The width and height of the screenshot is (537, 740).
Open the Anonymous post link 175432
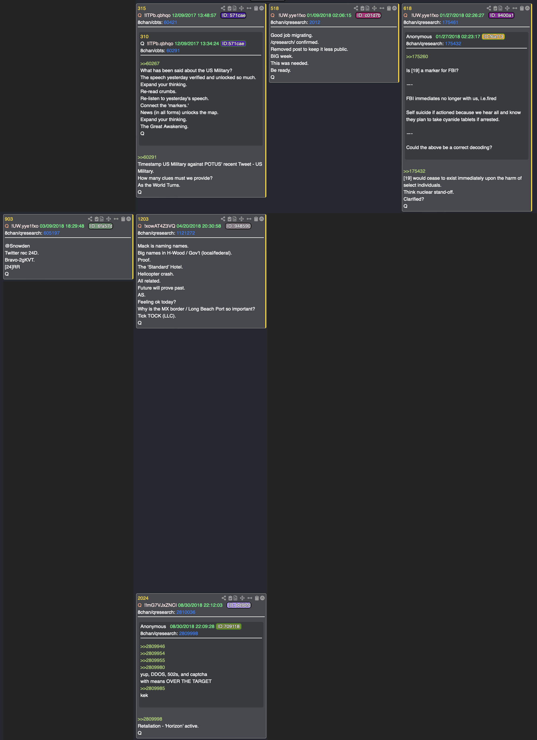click(x=453, y=44)
